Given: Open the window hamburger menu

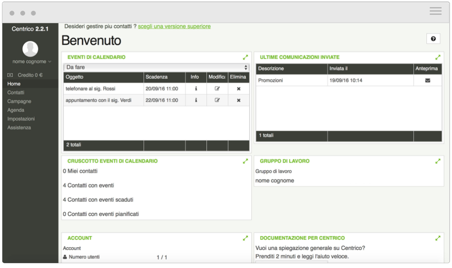Looking at the screenshot, I should [x=435, y=11].
